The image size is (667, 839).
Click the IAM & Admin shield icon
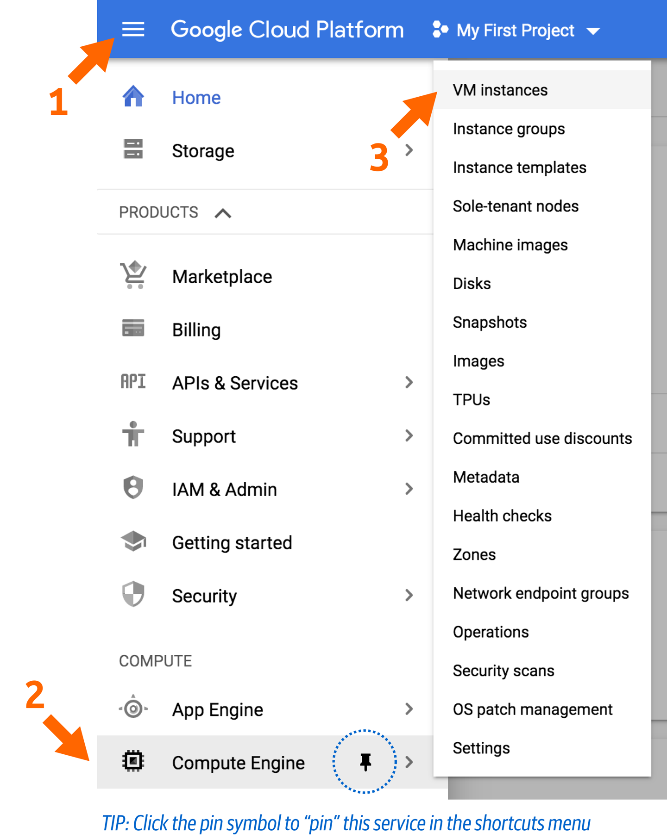pos(133,487)
